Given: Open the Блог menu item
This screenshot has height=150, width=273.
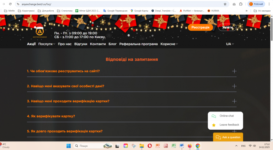Looking at the screenshot, I should pos(112,44).
